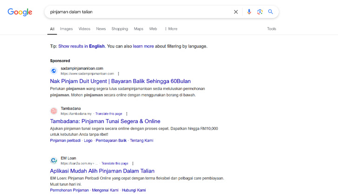Select the All results tab
Image resolution: width=338 pixels, height=195 pixels.
tap(52, 29)
